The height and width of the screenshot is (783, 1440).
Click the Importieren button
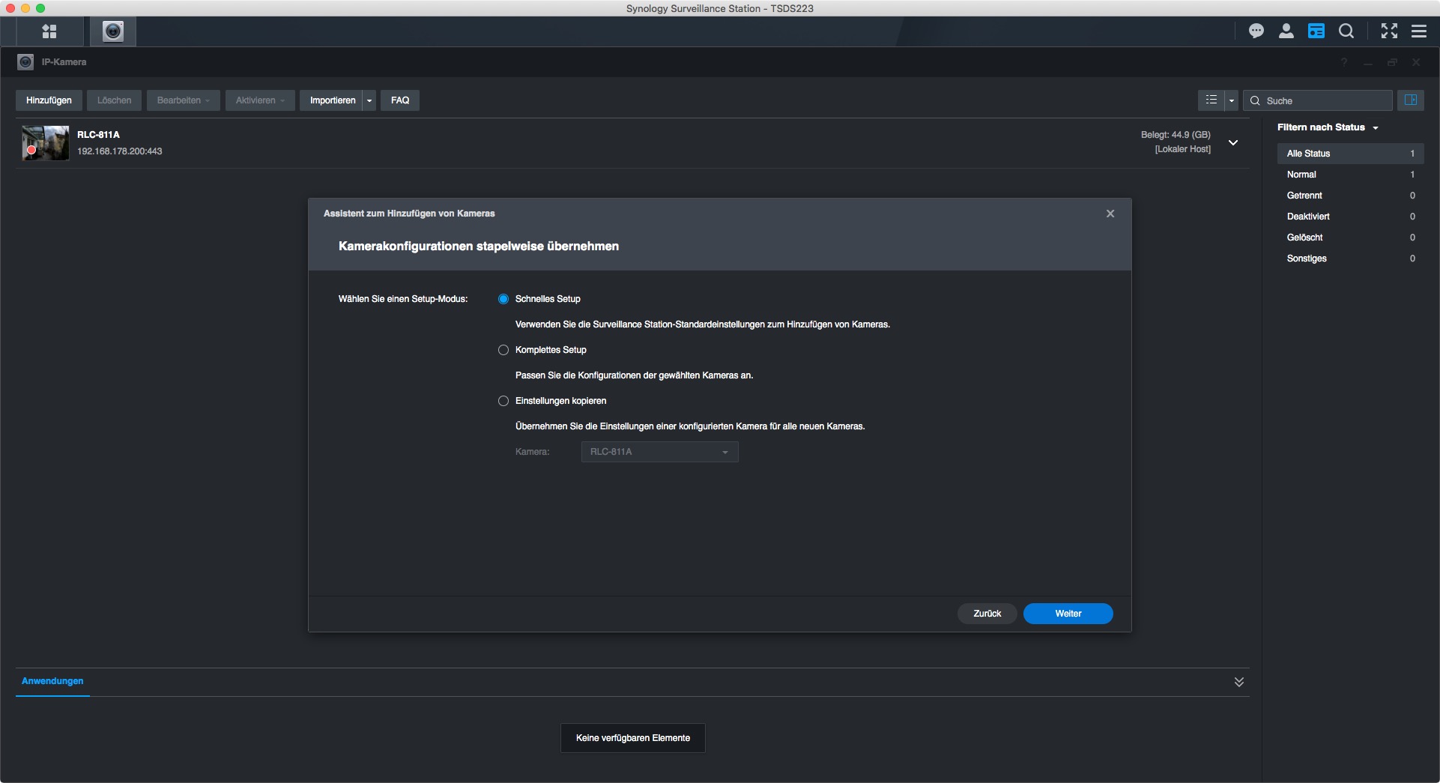(x=333, y=100)
